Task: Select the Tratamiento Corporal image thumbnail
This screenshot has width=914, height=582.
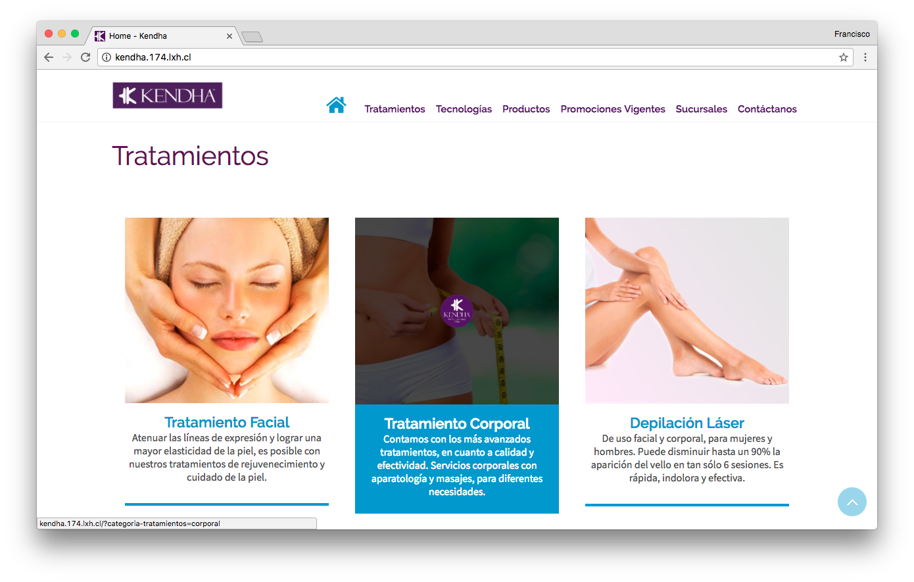Action: click(x=457, y=311)
